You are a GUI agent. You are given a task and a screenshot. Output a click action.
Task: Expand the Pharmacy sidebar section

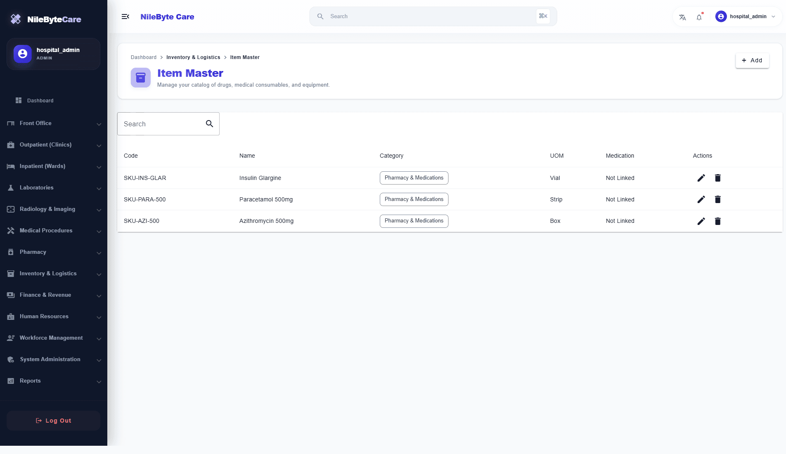click(54, 252)
